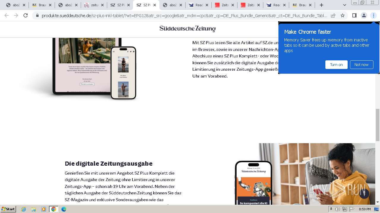The image size is (380, 213).
Task: Click the 8:59 PM clock
Action: pos(365,209)
